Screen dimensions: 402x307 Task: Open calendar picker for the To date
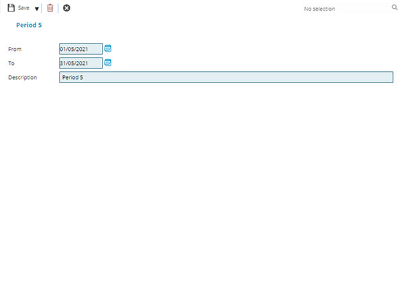click(108, 63)
